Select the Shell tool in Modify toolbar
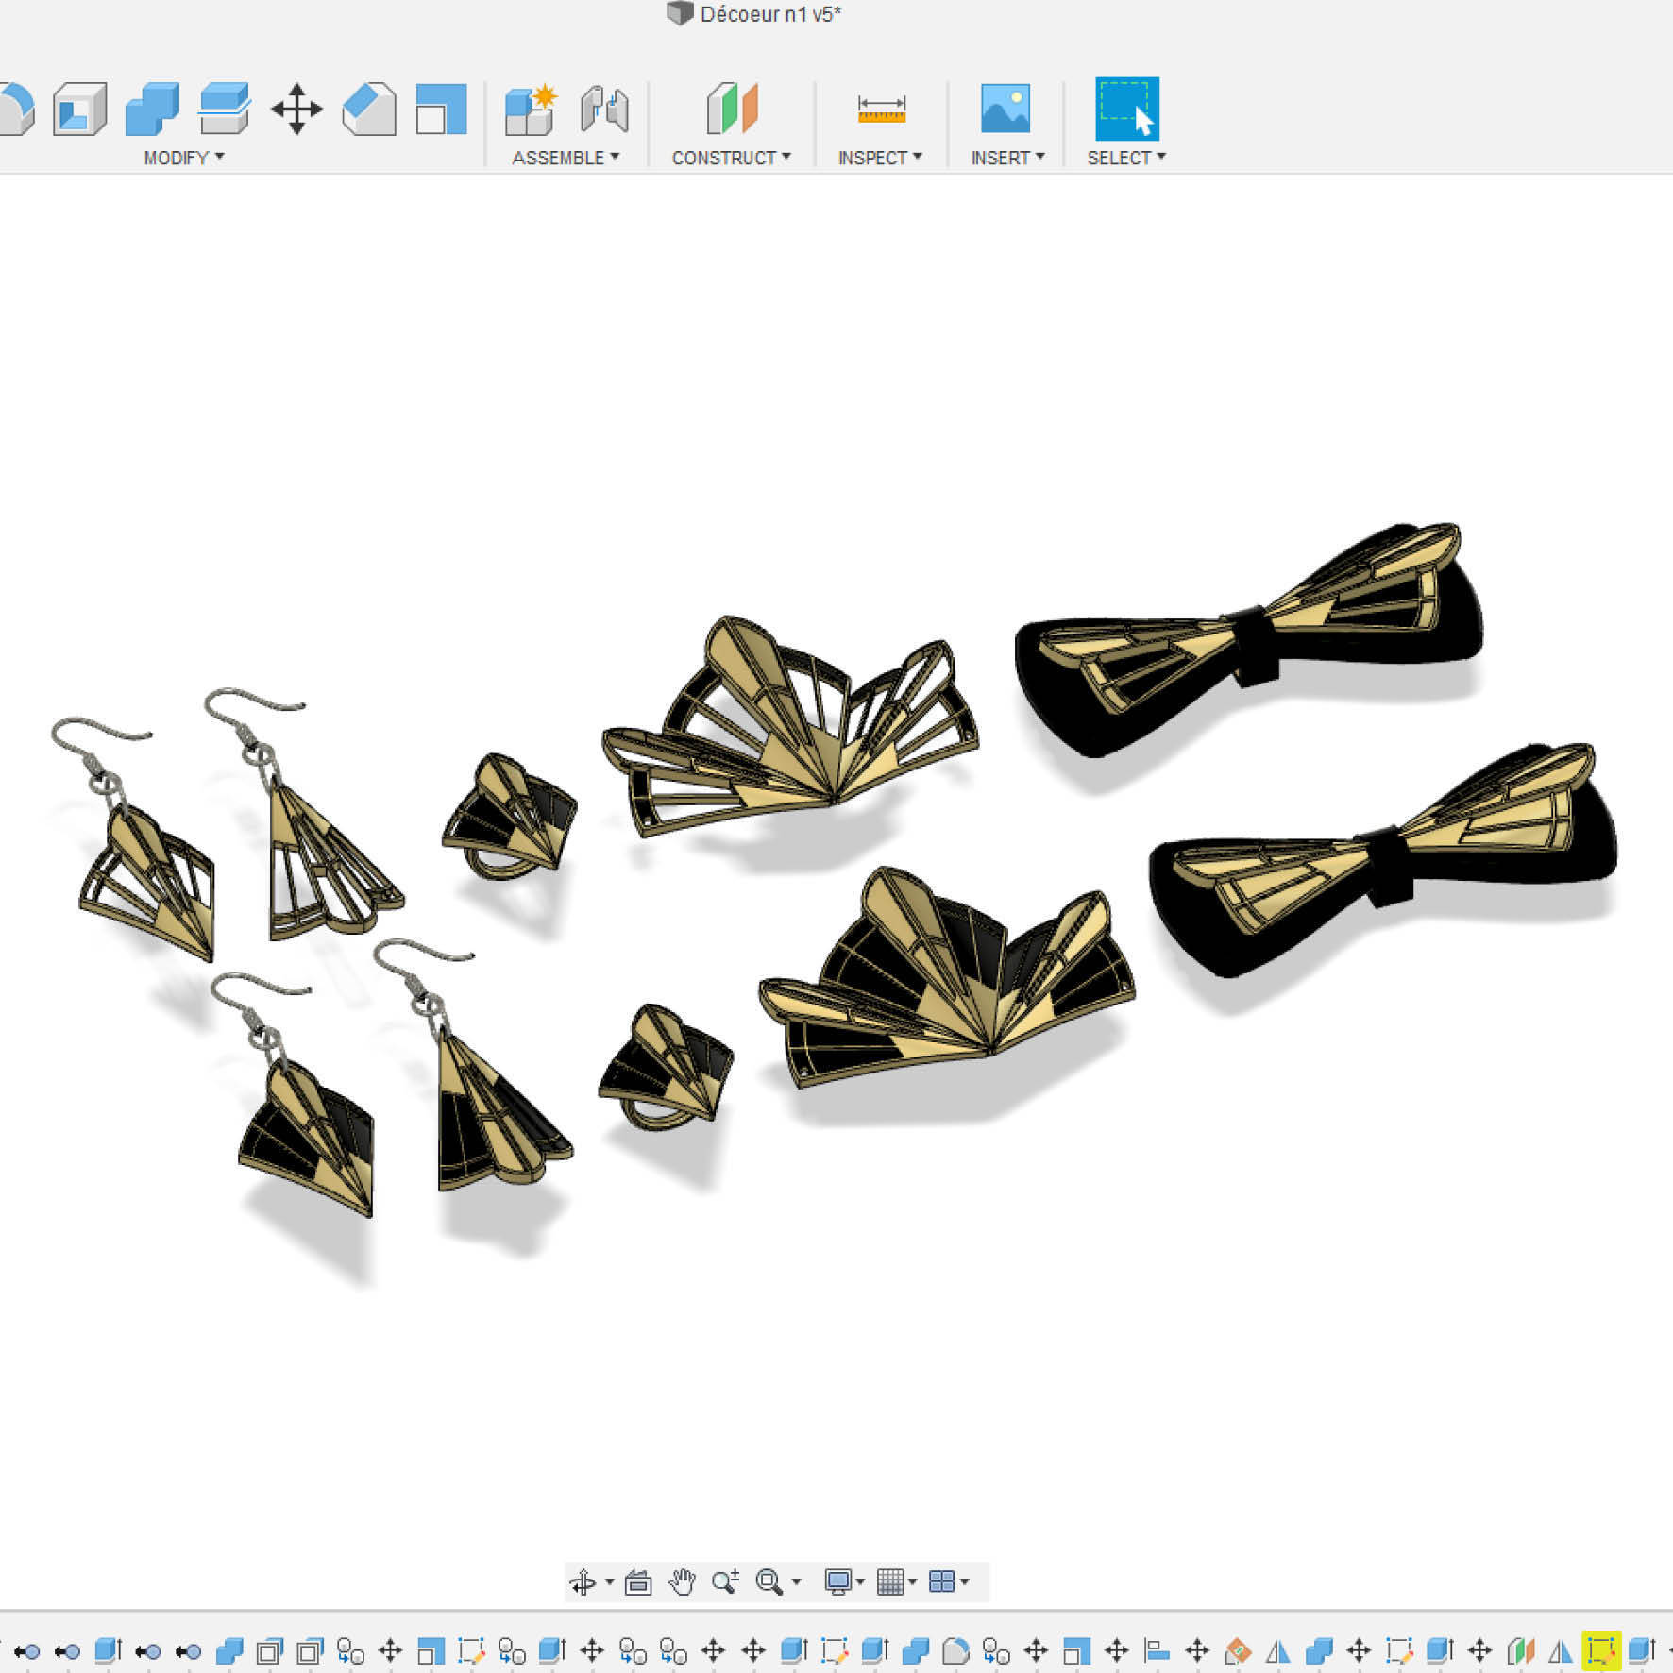 pos(79,110)
